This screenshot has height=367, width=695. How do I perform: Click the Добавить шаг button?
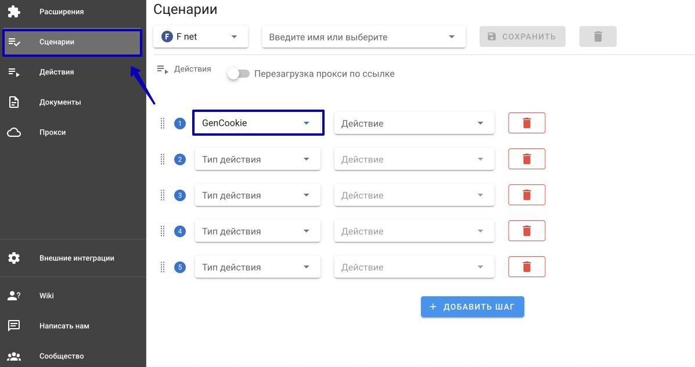[x=473, y=307]
